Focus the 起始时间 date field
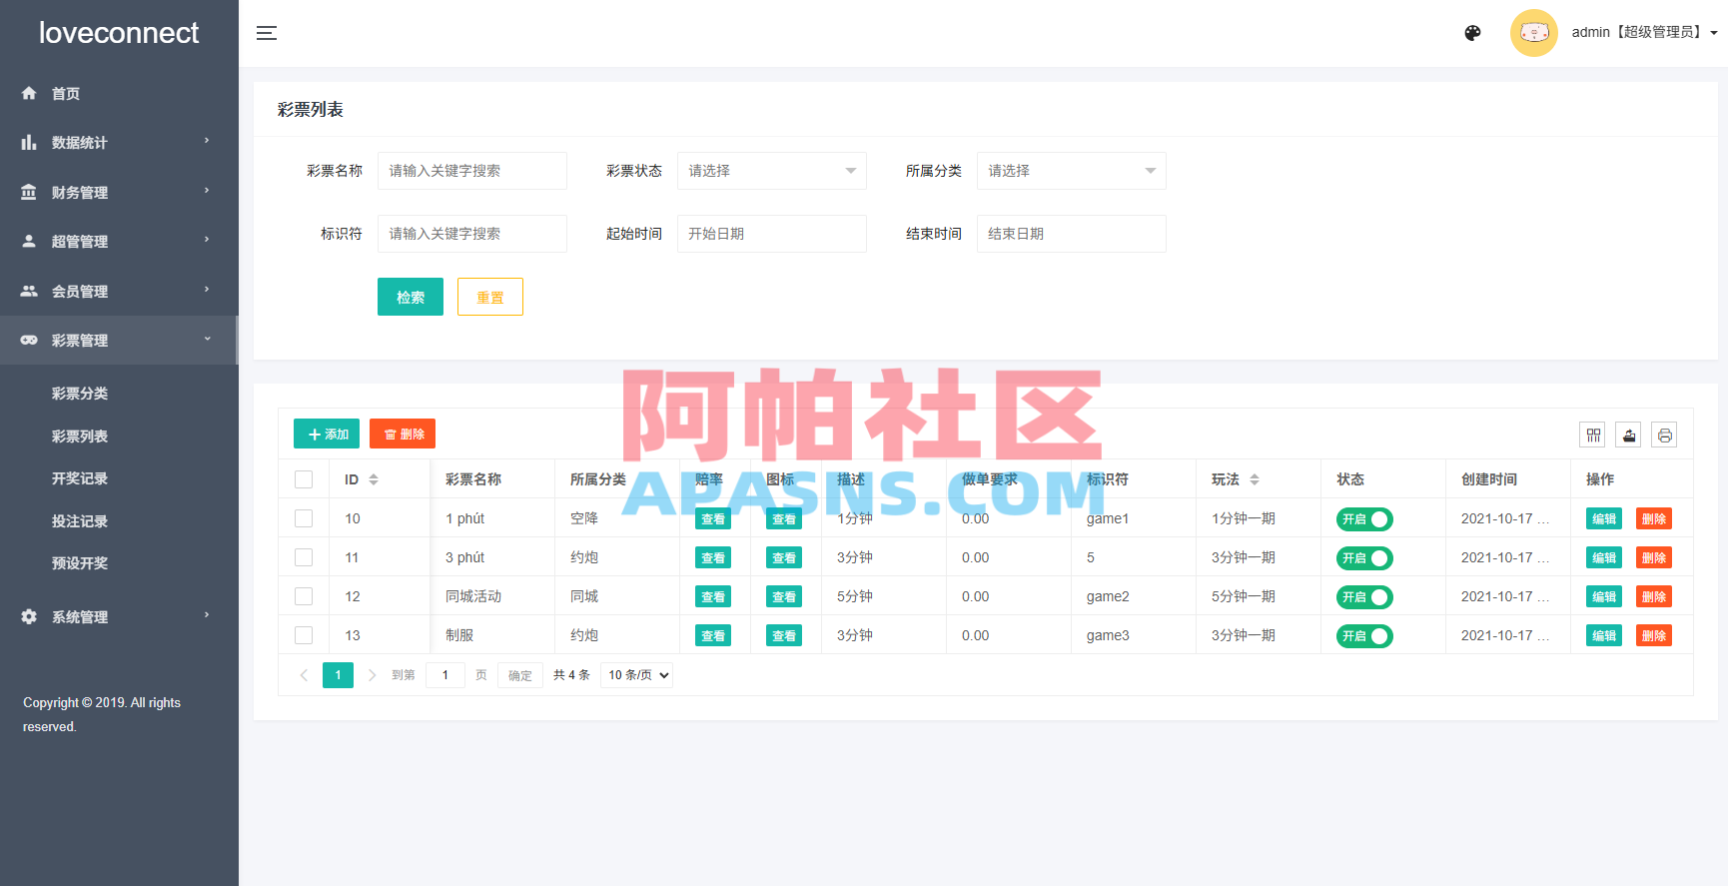 click(772, 234)
